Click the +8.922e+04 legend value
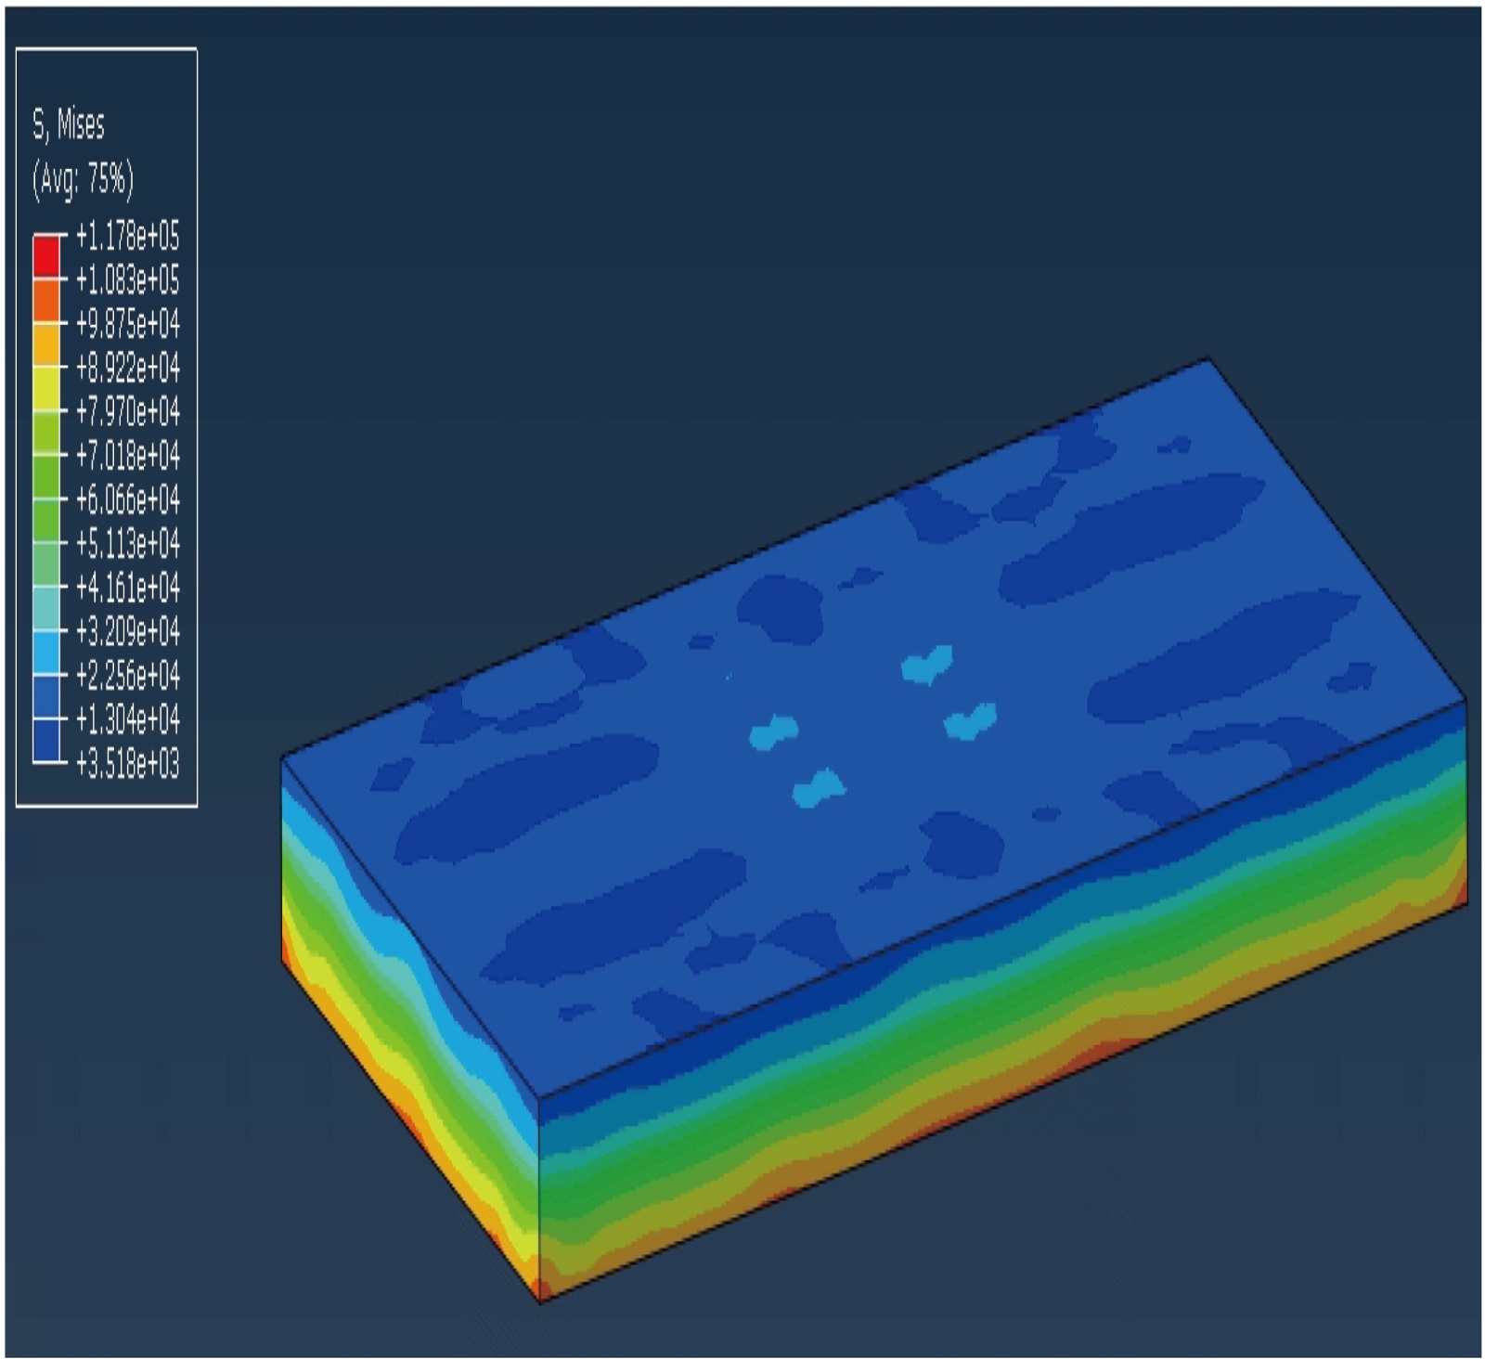Image resolution: width=1485 pixels, height=1359 pixels. 127,368
